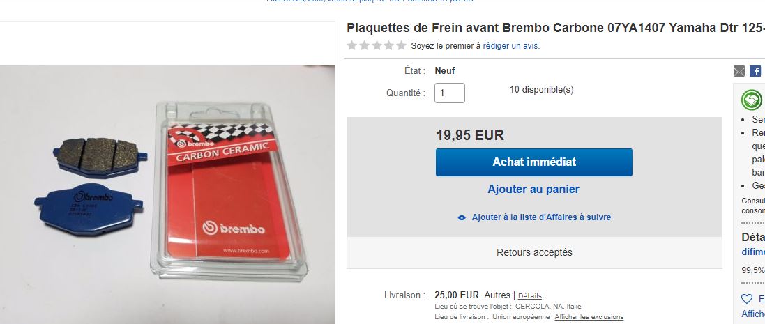Share the listing via Facebook icon
Viewport: 765px width, 324px height.
755,71
